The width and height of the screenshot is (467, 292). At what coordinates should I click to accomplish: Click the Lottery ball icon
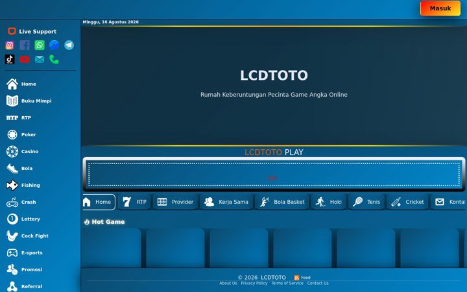(x=12, y=219)
